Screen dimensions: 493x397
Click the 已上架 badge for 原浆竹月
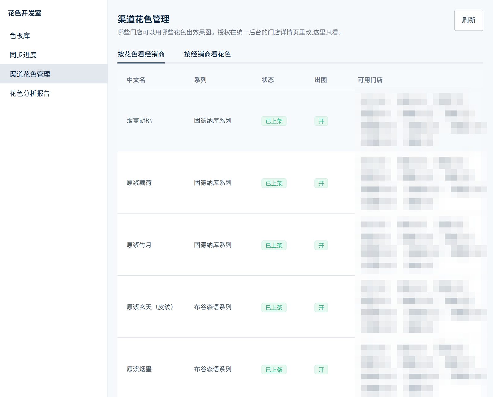[x=274, y=245]
